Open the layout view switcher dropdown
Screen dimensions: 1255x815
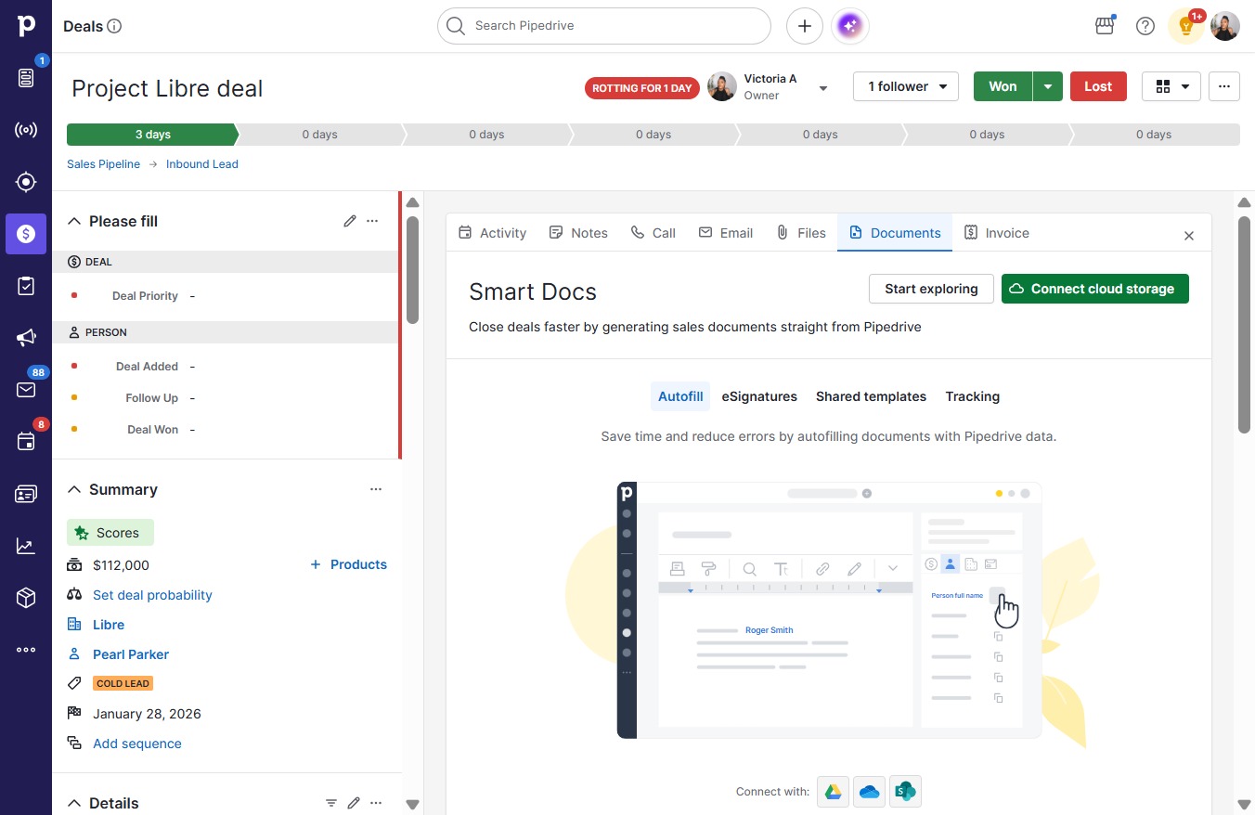[1171, 86]
